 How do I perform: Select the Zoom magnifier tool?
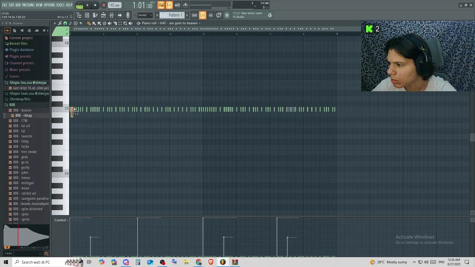[x=125, y=23]
